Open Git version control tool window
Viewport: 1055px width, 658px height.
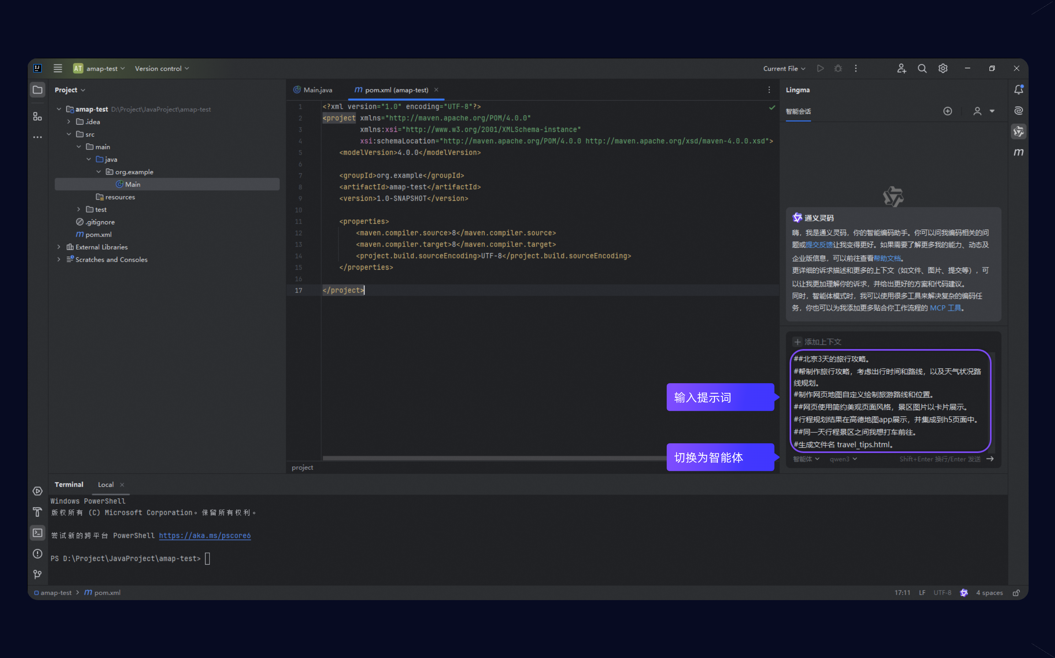click(x=37, y=574)
